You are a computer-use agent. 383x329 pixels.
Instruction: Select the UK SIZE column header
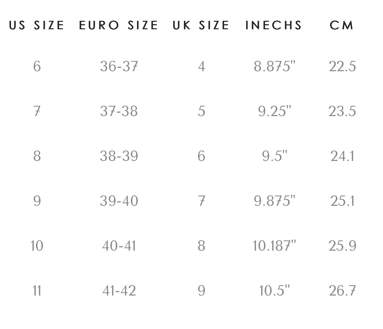point(201,25)
